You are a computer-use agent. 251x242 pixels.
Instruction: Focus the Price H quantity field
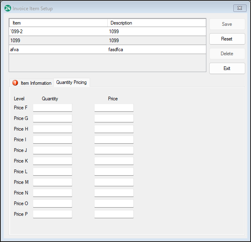(x=52, y=129)
